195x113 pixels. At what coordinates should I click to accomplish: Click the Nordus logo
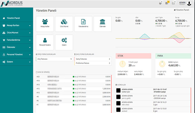click(12, 4)
